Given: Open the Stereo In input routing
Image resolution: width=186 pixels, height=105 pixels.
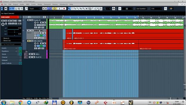Looking at the screenshot, I should click(x=11, y=38).
